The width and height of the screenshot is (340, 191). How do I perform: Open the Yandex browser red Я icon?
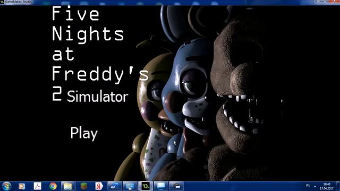[99, 186]
